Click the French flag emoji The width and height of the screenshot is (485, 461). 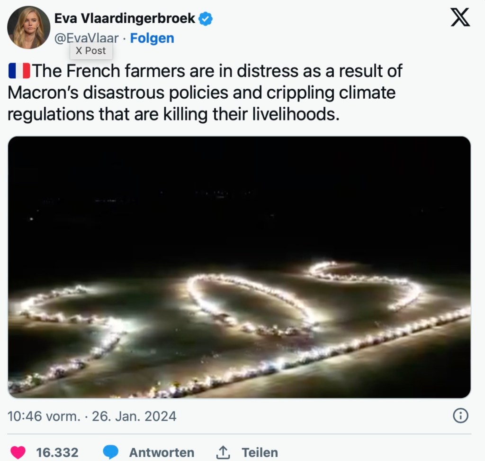[x=19, y=71]
